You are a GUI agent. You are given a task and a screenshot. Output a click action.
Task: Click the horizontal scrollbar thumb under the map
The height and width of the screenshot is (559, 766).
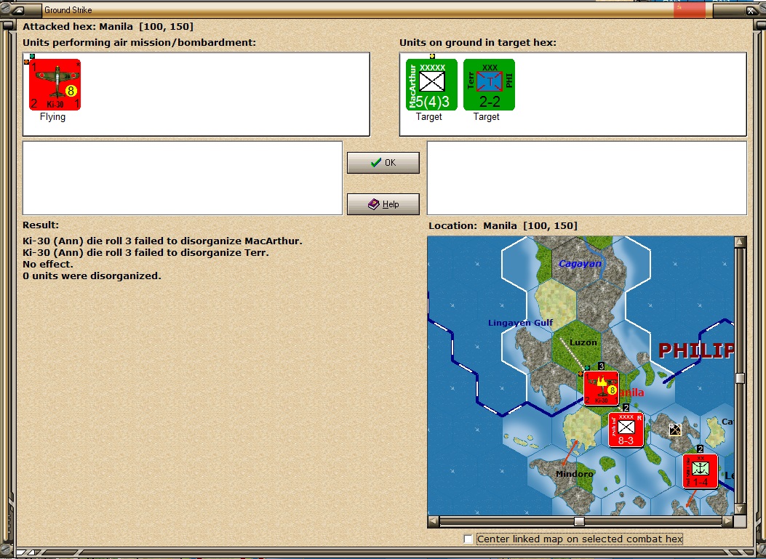coord(579,521)
